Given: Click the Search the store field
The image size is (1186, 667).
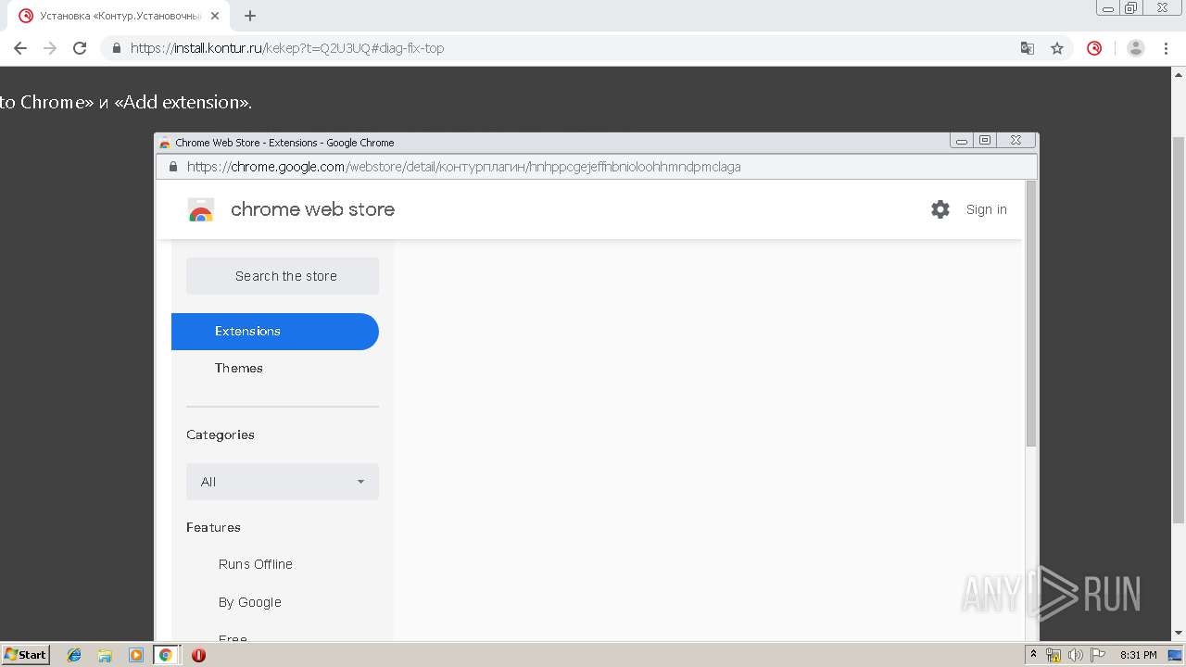Looking at the screenshot, I should (283, 276).
